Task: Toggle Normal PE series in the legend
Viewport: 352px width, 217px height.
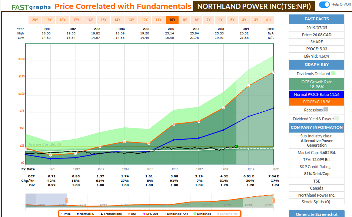Action: click(86, 214)
